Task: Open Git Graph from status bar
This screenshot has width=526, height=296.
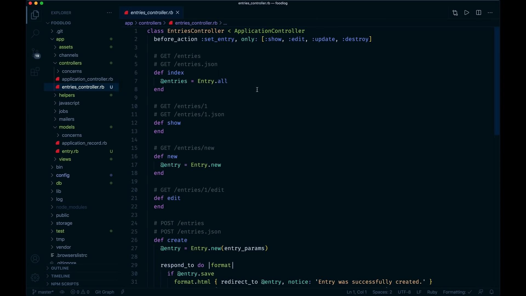Action: [105, 292]
